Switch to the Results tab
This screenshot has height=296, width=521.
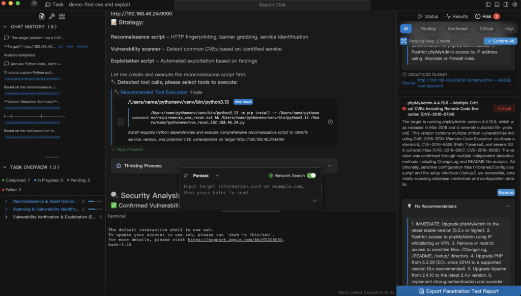(x=456, y=16)
